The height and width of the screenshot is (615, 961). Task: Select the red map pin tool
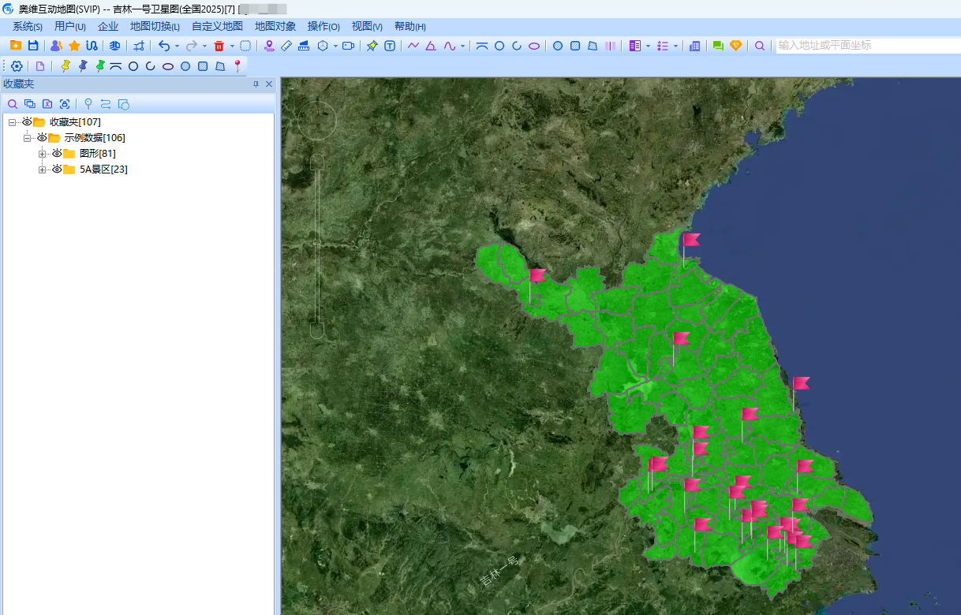[237, 66]
